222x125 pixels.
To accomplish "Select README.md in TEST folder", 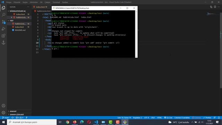I will tap(20, 30).
